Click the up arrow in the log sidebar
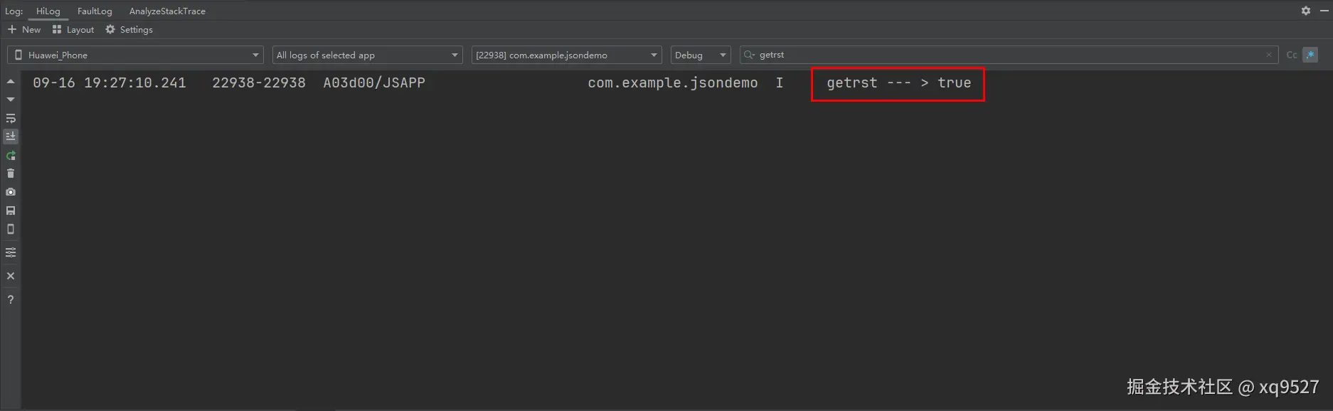This screenshot has height=411, width=1333. click(x=11, y=82)
